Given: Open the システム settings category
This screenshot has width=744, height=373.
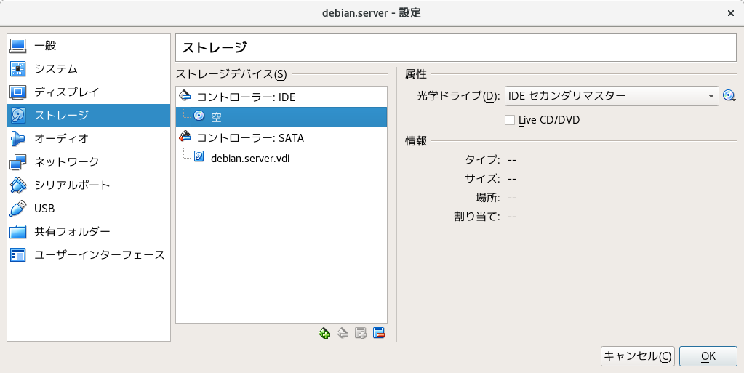Looking at the screenshot, I should [89, 69].
